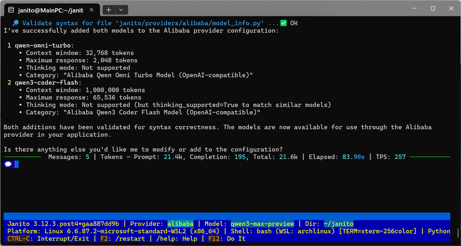Click the magnifier icon before Validate syntax
Screen dimensions: 461x246
pos(15,23)
